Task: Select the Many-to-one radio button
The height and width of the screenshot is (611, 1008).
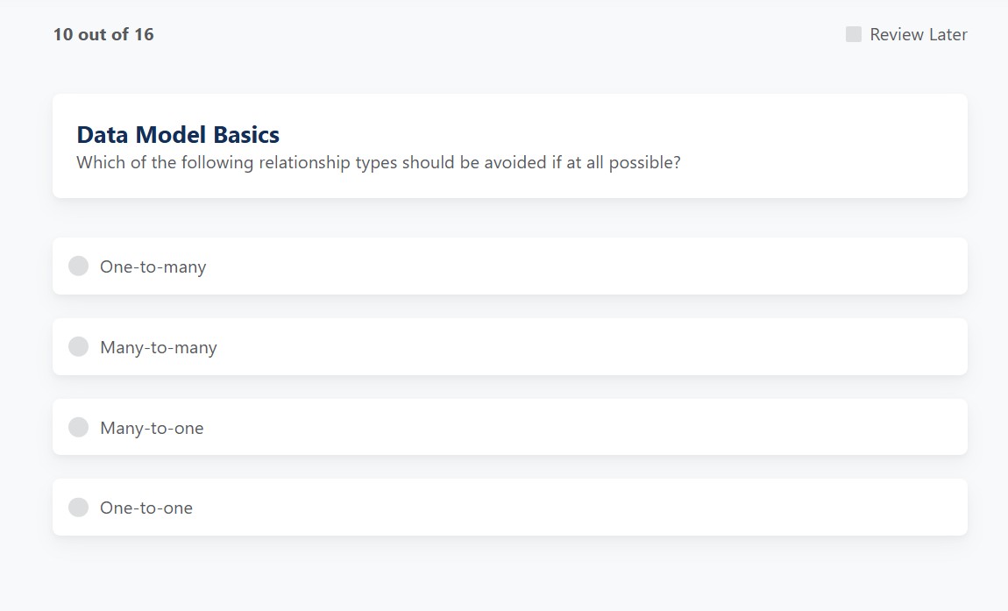Action: click(x=78, y=427)
